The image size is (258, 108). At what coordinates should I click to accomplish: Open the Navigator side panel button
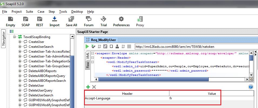(4, 39)
